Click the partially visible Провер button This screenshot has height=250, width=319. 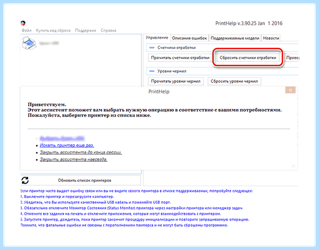coord(292,57)
